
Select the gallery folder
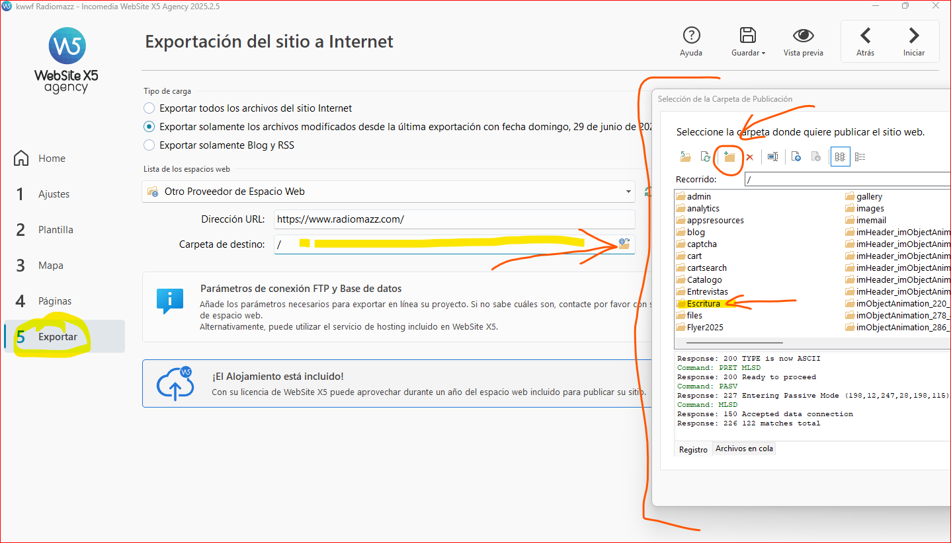864,196
